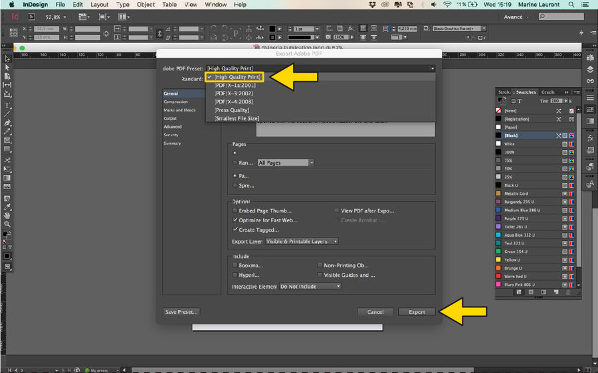Select the Selection tool arrow
This screenshot has height=373, width=598.
[x=7, y=59]
